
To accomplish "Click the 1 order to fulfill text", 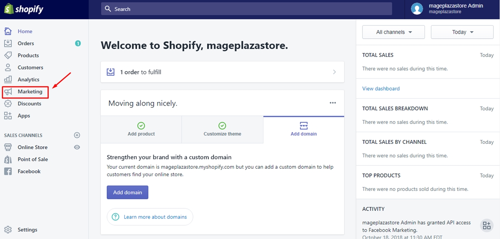I will tap(141, 72).
